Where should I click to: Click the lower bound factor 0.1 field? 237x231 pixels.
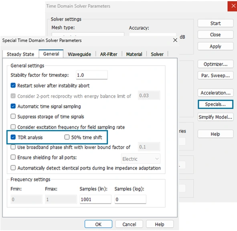click(149, 147)
